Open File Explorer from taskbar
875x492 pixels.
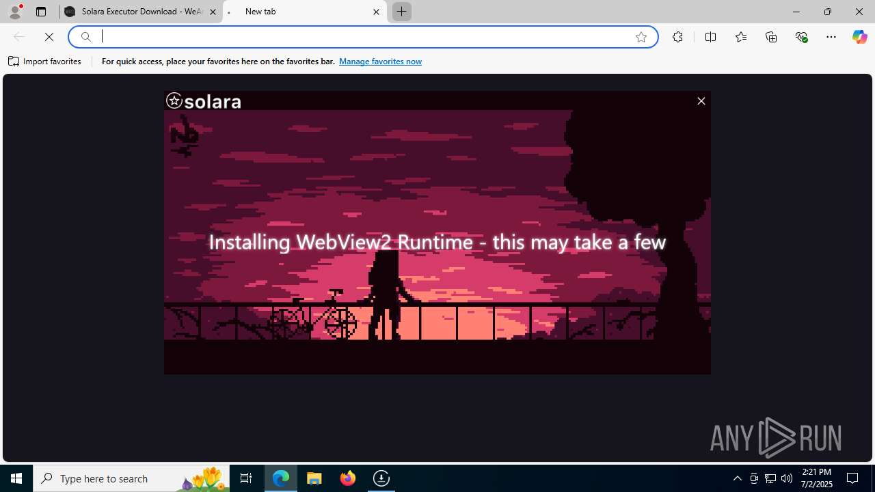click(x=314, y=478)
